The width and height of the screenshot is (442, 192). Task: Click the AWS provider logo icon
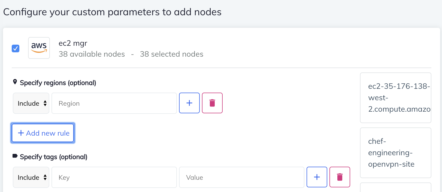click(39, 48)
